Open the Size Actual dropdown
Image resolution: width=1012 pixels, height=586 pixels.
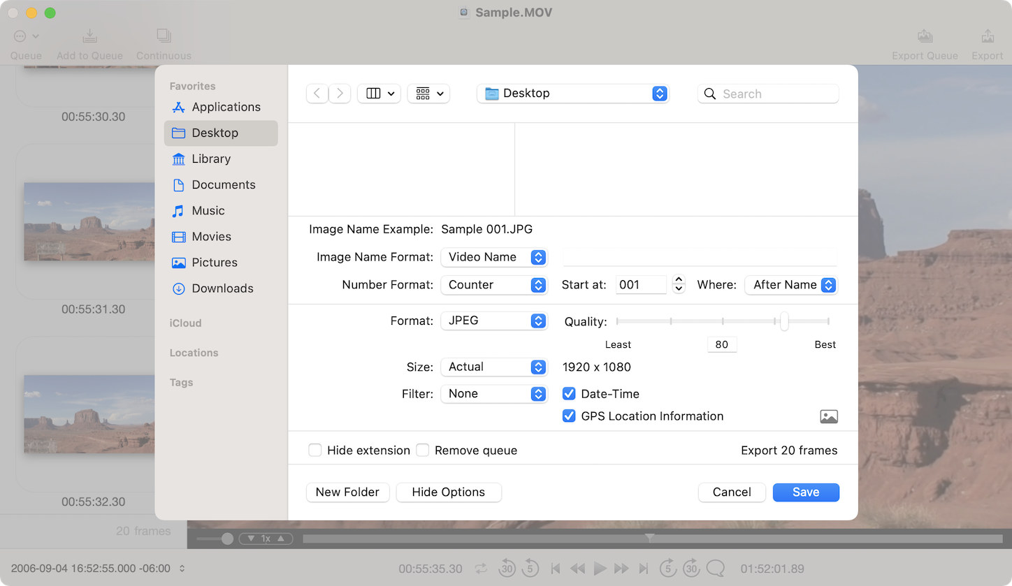(493, 367)
